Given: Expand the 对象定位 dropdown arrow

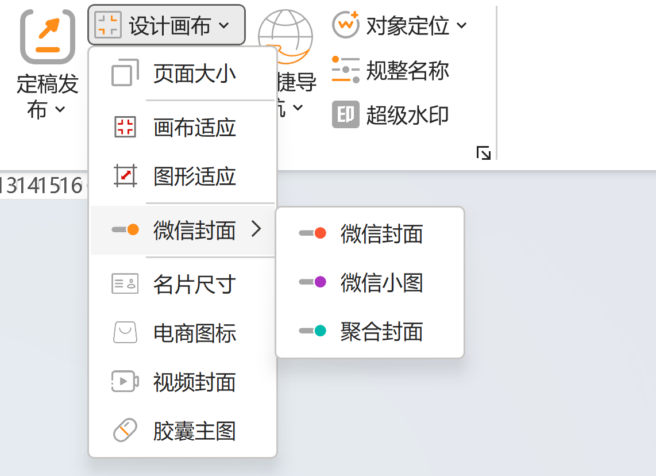Looking at the screenshot, I should click(x=462, y=25).
